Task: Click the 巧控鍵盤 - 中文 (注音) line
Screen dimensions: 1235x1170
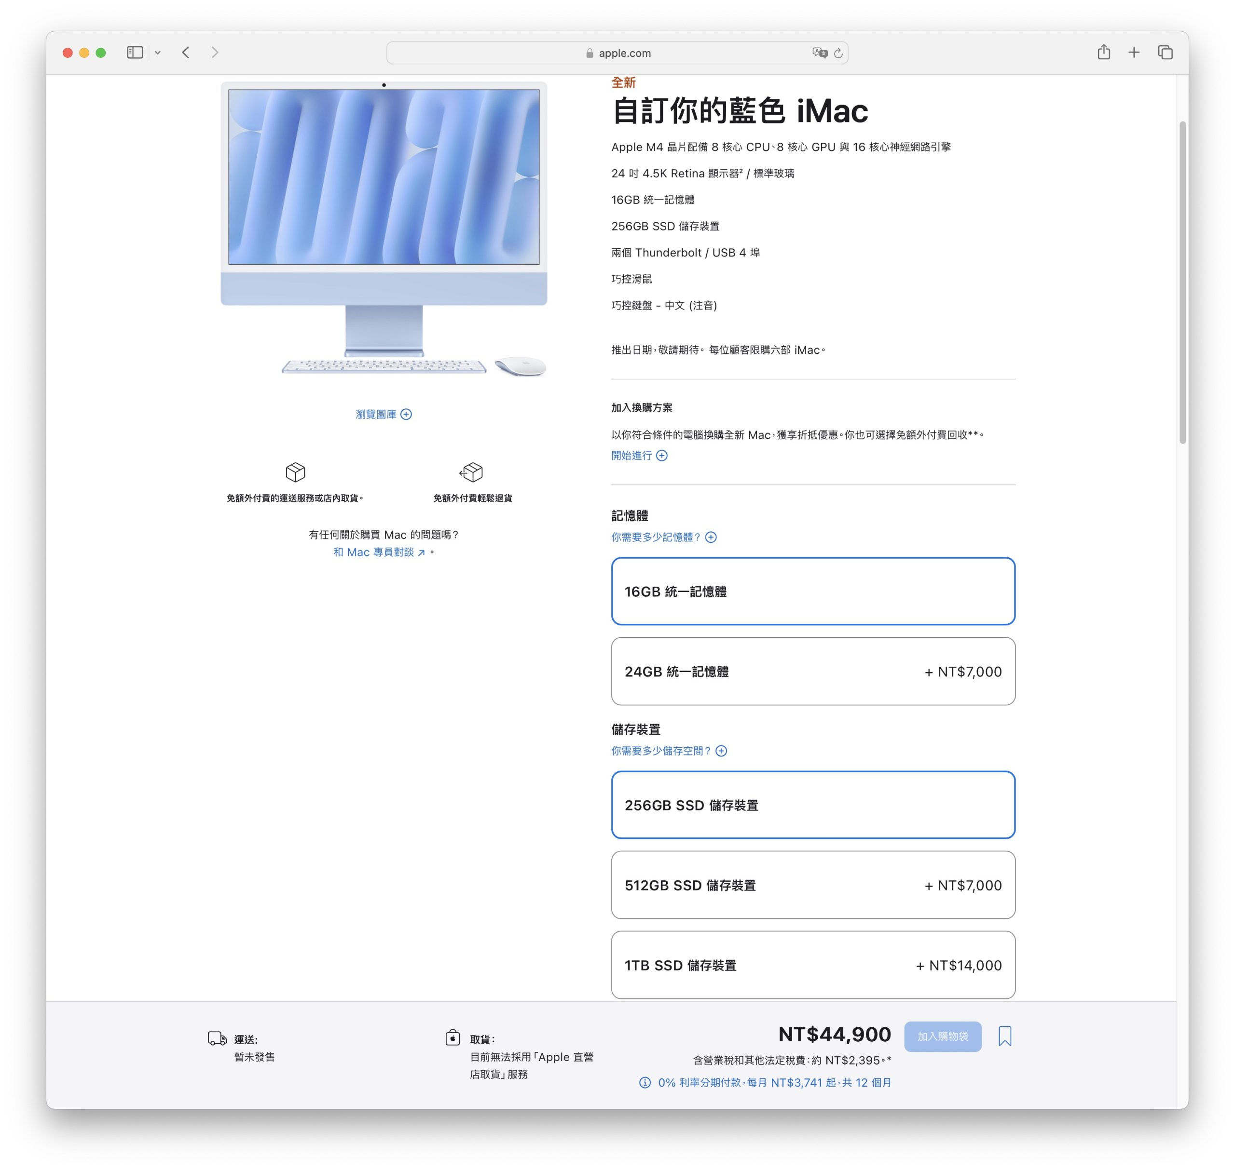Action: pos(664,306)
